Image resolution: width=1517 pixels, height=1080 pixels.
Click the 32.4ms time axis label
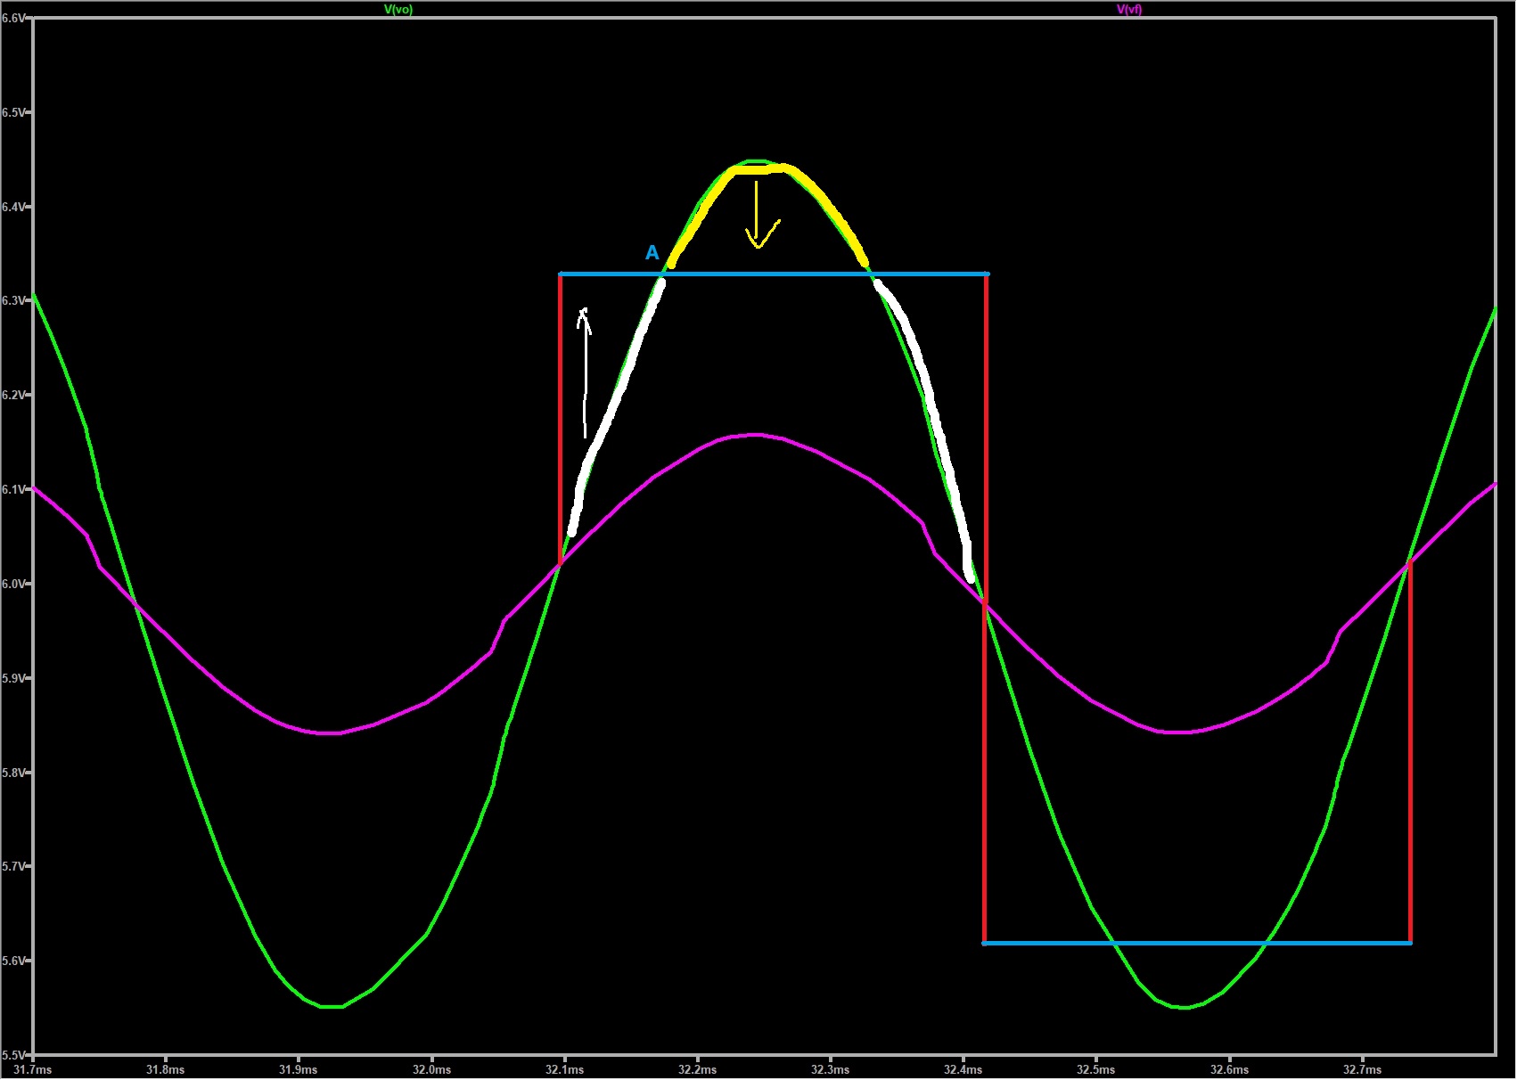click(x=963, y=1069)
